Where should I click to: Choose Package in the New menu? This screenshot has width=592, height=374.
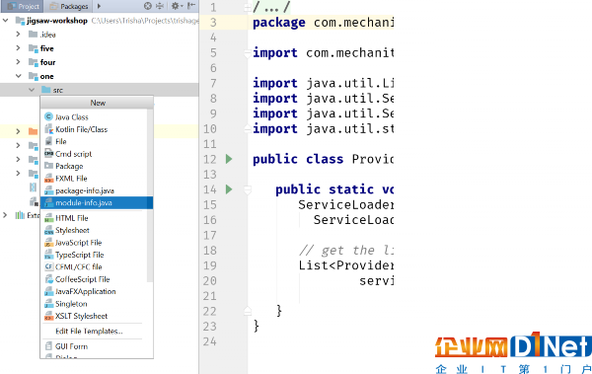pyautogui.click(x=97, y=166)
